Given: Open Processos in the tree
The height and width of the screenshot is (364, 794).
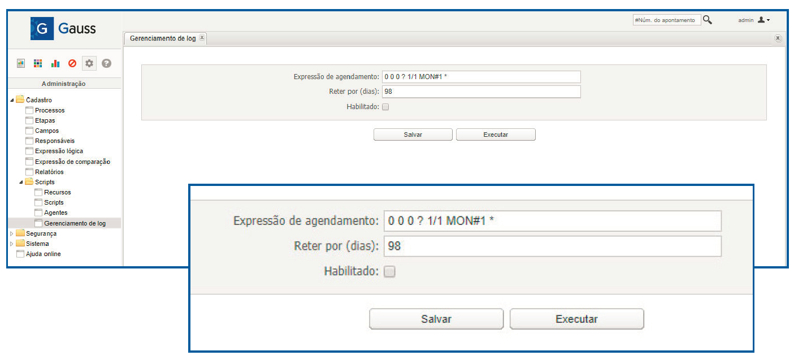Looking at the screenshot, I should point(50,110).
